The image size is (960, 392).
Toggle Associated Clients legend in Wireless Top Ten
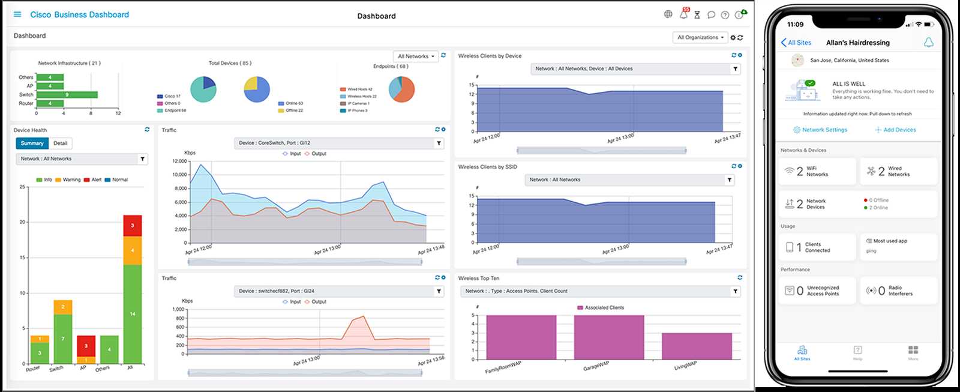601,307
